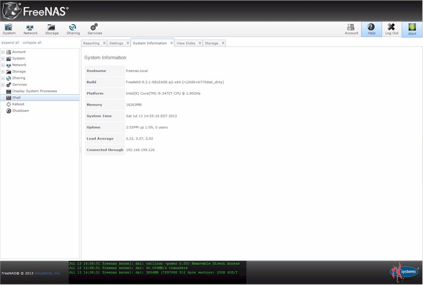
Task: Open the Account toolbar button
Action: 351,29
